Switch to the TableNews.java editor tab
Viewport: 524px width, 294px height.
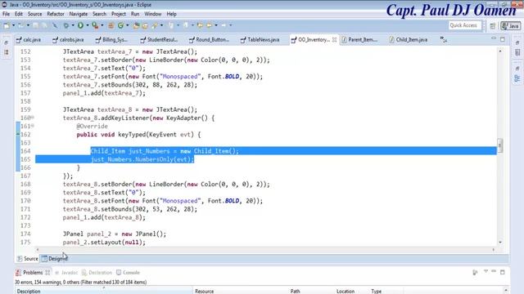click(x=260, y=40)
